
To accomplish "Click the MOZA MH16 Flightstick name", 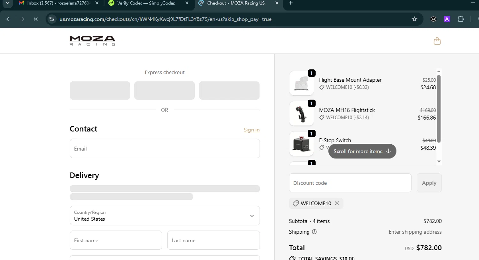I will tap(347, 110).
